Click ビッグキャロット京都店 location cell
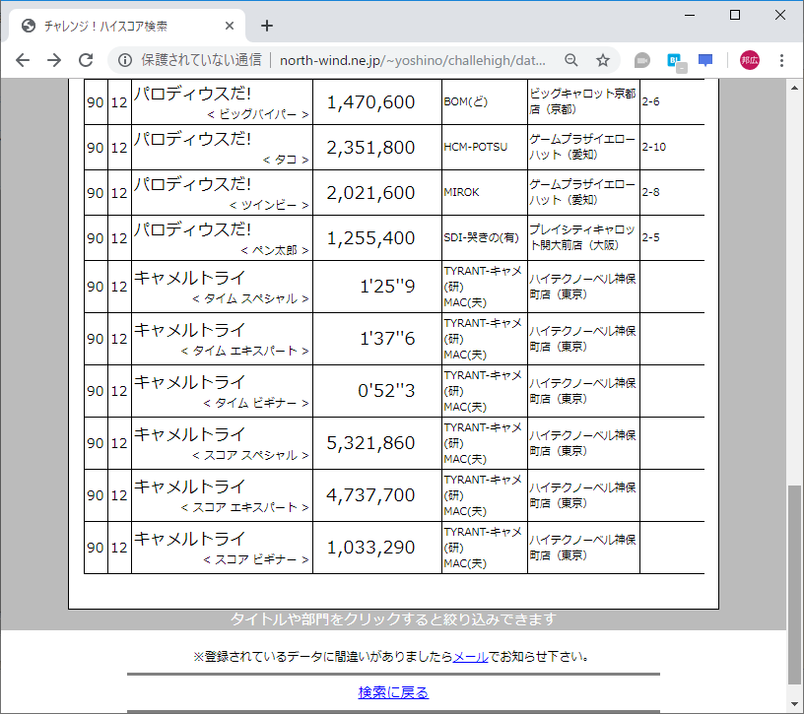 [582, 101]
